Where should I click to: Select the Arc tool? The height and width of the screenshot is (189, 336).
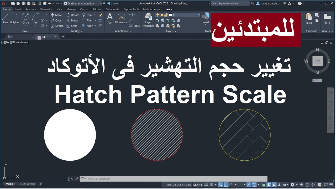pos(35,18)
